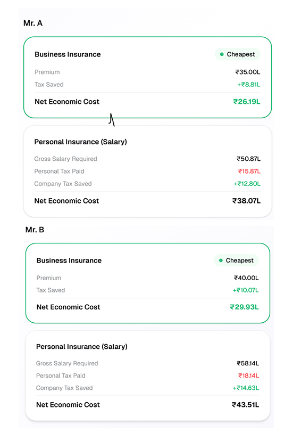Click the Cheapest badge in Mr. B card
This screenshot has height=441, width=293.
click(x=237, y=260)
